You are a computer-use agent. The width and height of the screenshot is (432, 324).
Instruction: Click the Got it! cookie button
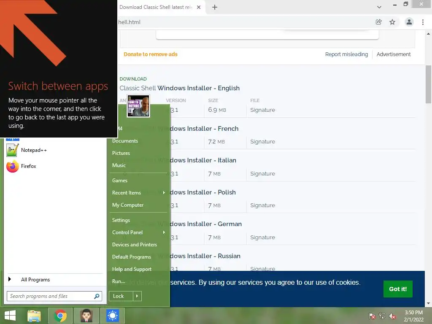pos(398,289)
